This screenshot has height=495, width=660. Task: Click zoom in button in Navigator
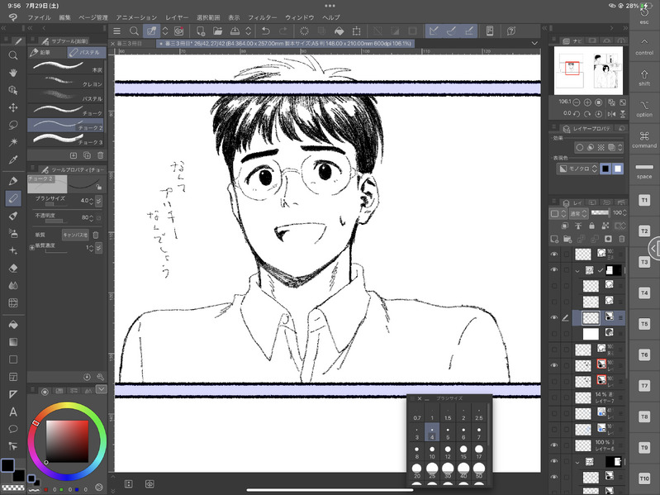(x=587, y=102)
